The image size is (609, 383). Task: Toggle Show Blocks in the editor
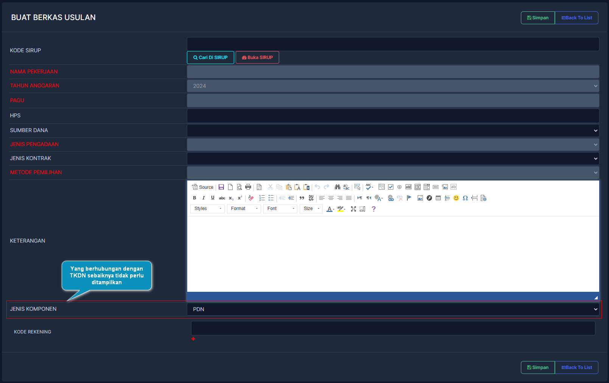[362, 209]
